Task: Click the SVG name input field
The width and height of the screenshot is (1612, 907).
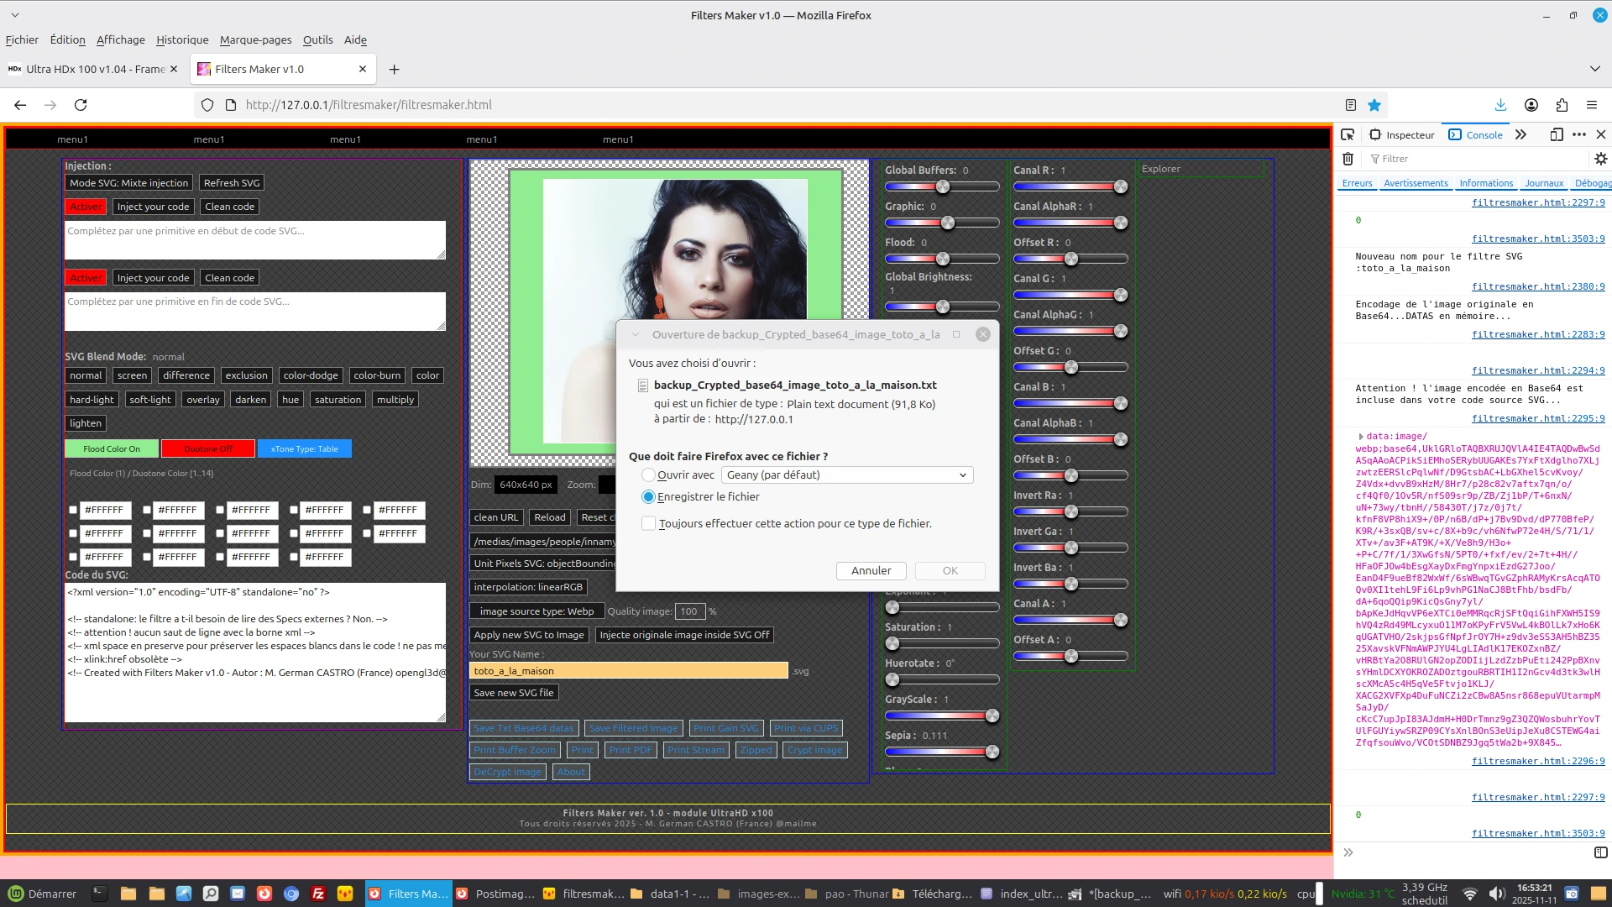Action: (x=628, y=671)
